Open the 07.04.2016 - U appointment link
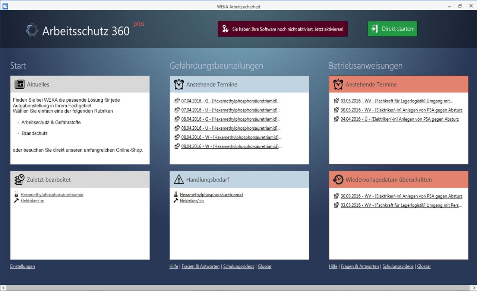 [x=231, y=110]
